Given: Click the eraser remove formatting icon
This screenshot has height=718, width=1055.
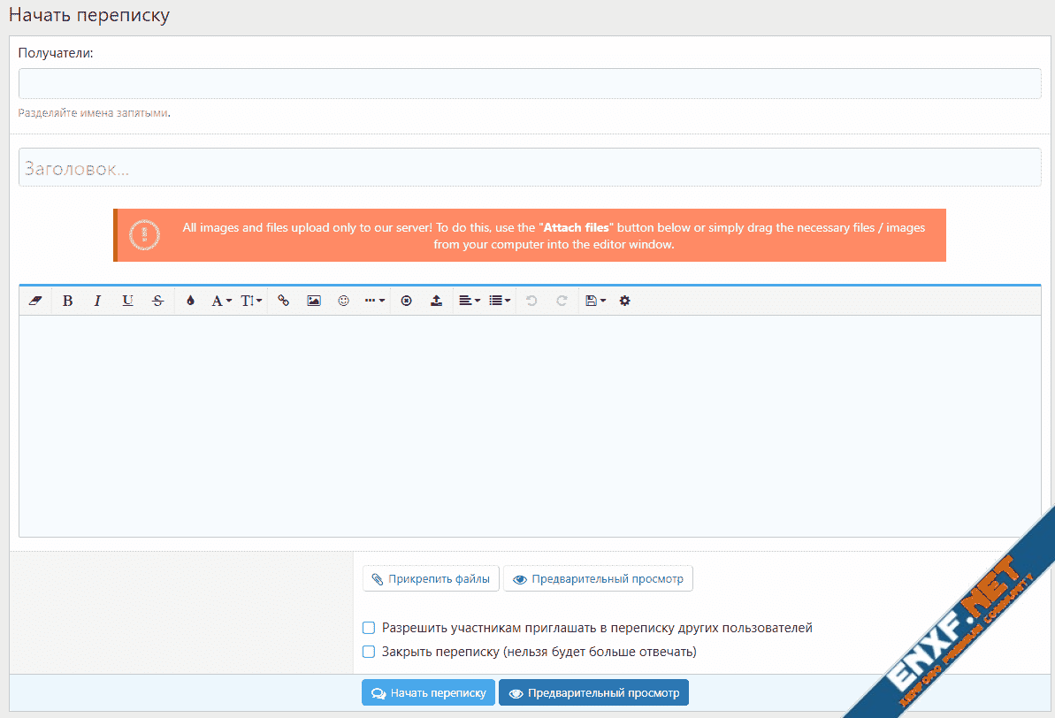Looking at the screenshot, I should click(x=35, y=301).
